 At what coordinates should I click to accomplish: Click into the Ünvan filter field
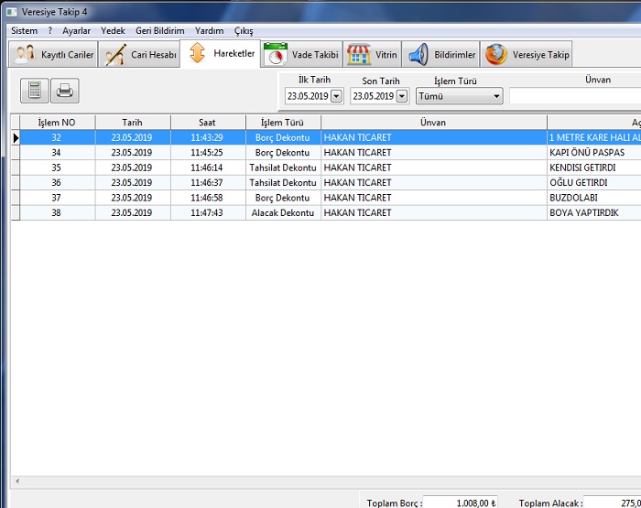pos(575,96)
